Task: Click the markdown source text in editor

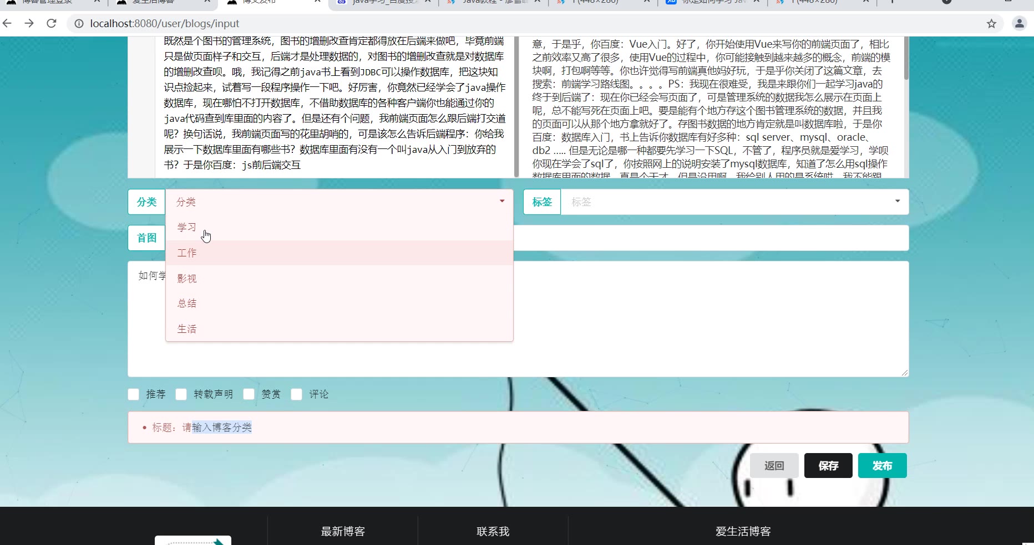Action: click(x=334, y=103)
